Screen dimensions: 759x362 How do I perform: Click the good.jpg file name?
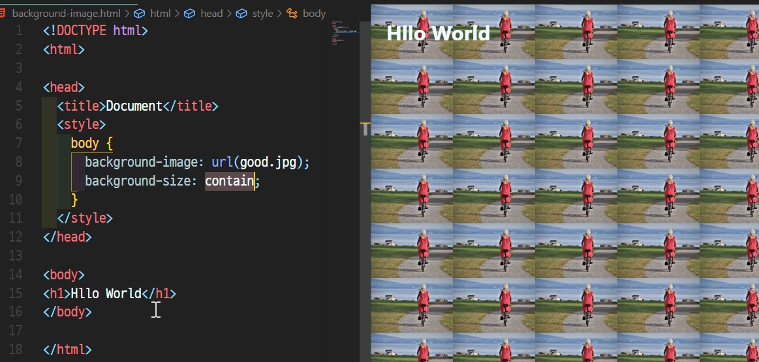click(x=268, y=161)
